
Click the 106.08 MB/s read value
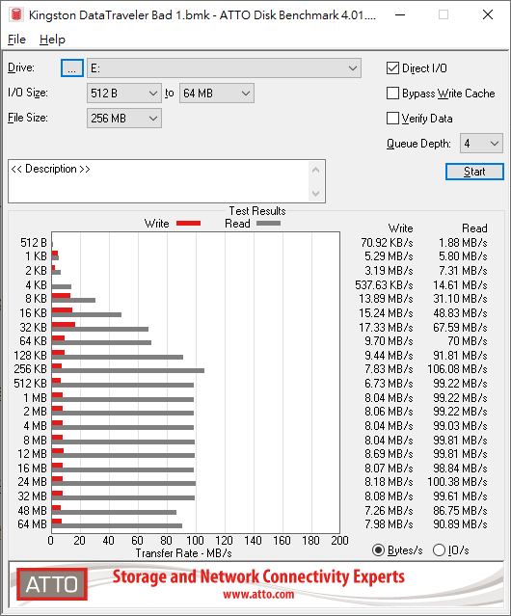click(x=457, y=369)
